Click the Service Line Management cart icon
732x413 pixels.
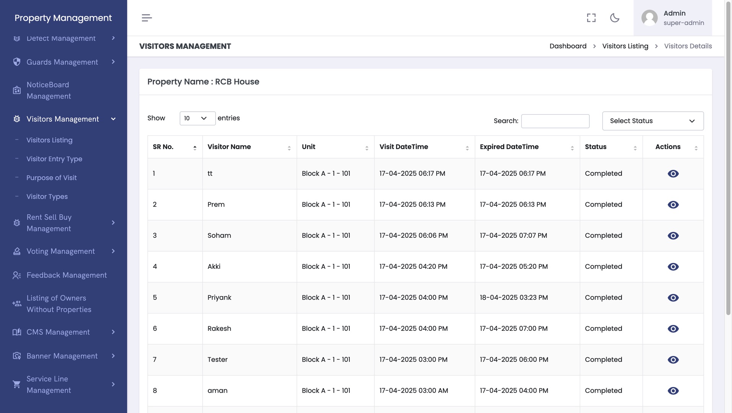pyautogui.click(x=17, y=384)
